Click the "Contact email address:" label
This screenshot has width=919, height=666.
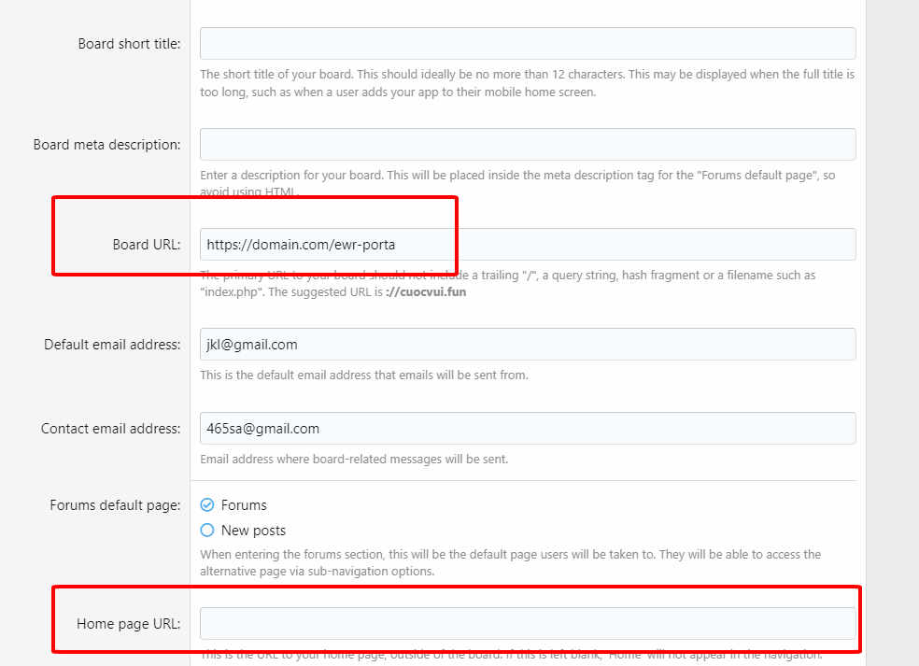pos(110,429)
